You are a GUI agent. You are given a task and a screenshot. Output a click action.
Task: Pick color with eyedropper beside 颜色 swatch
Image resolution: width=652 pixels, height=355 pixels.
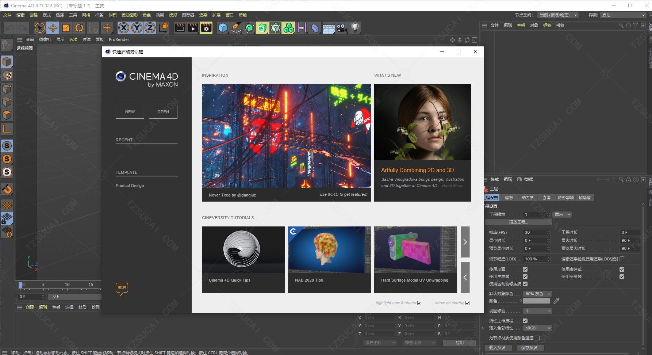pos(556,301)
